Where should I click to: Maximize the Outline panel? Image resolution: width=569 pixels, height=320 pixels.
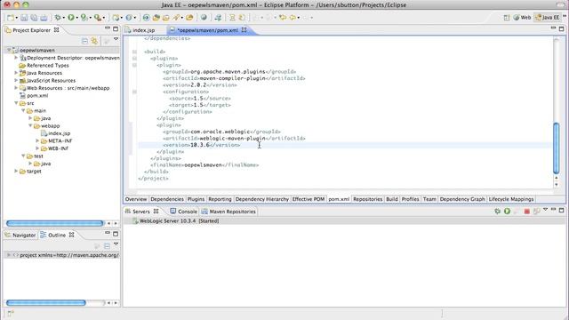pos(116,234)
